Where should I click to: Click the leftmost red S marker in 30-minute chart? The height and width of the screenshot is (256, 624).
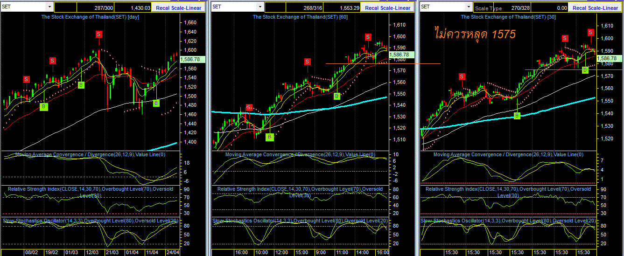[462, 76]
